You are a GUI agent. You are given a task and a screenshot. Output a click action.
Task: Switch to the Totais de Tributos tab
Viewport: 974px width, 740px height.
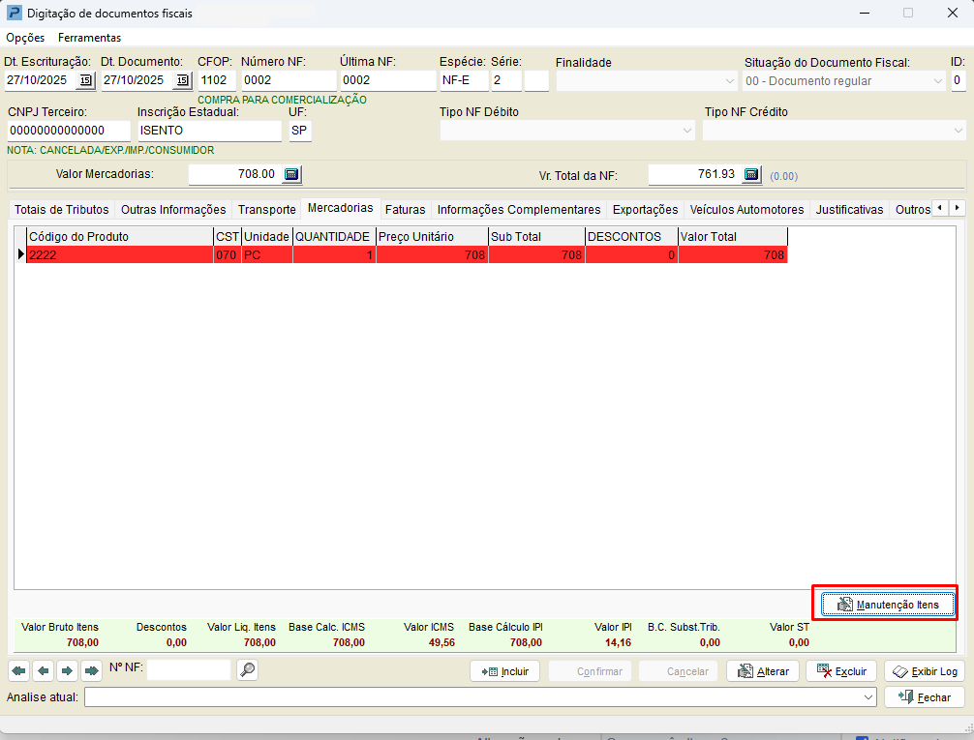click(x=61, y=209)
